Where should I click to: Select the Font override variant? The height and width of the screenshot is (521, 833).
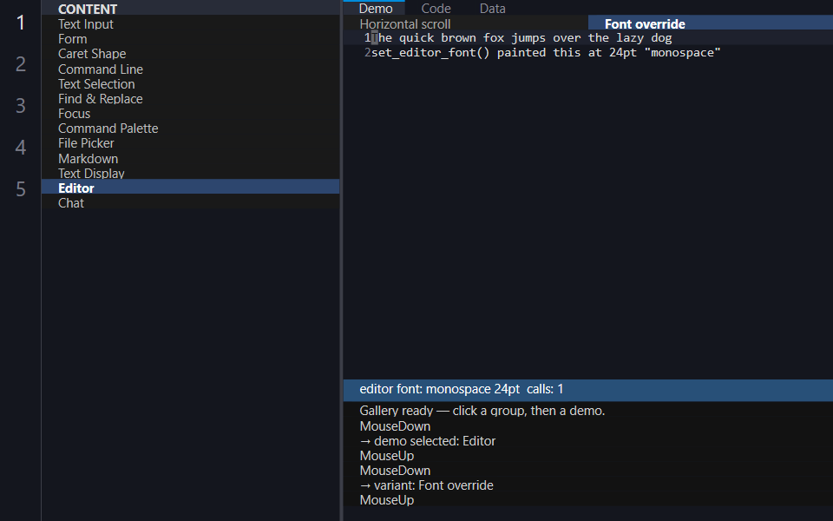tap(711, 24)
